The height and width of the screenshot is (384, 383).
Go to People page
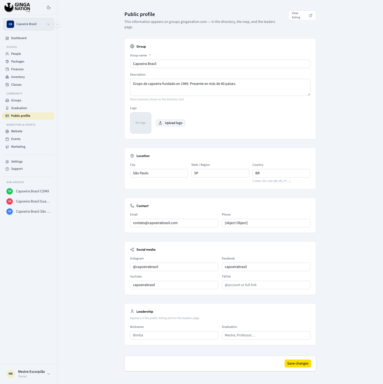(28, 54)
